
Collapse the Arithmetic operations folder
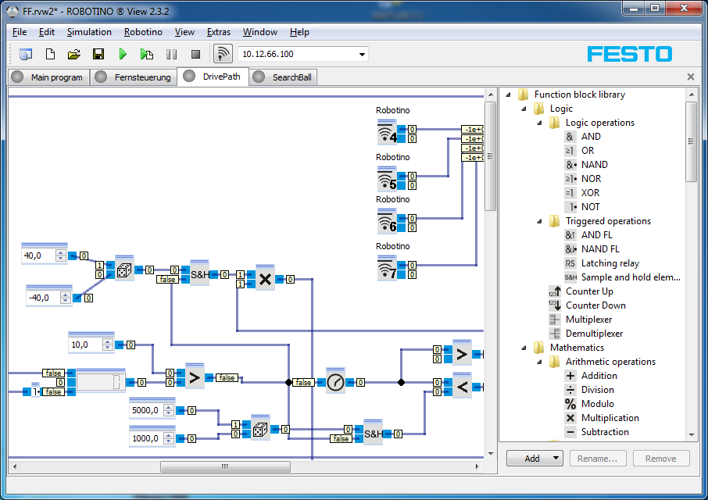point(539,362)
